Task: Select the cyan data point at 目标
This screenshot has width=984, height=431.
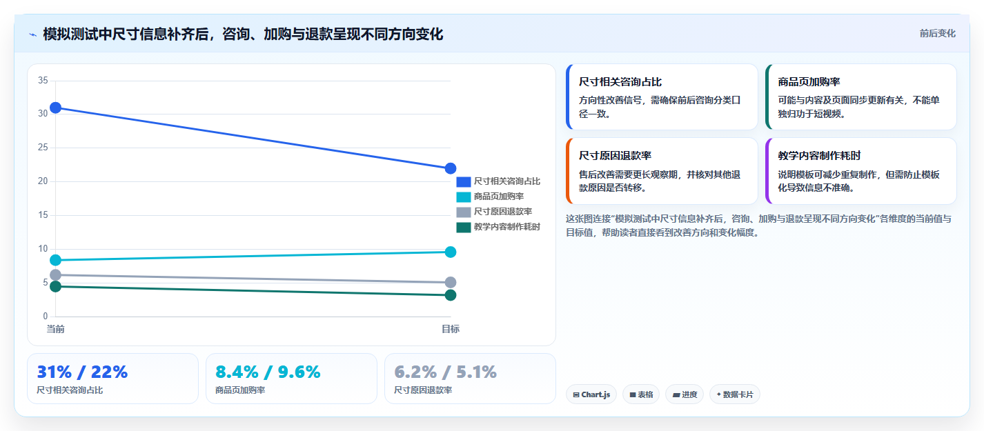Action: 451,252
